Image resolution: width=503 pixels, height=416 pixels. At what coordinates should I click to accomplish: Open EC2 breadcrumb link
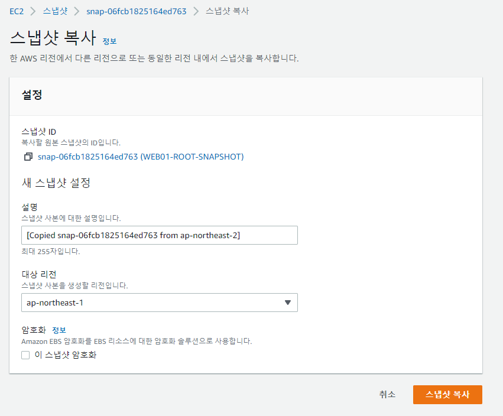[x=17, y=11]
